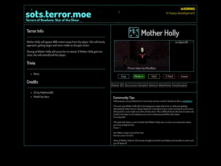
Task: Click the Community Tips heading
Action: pos(124,98)
